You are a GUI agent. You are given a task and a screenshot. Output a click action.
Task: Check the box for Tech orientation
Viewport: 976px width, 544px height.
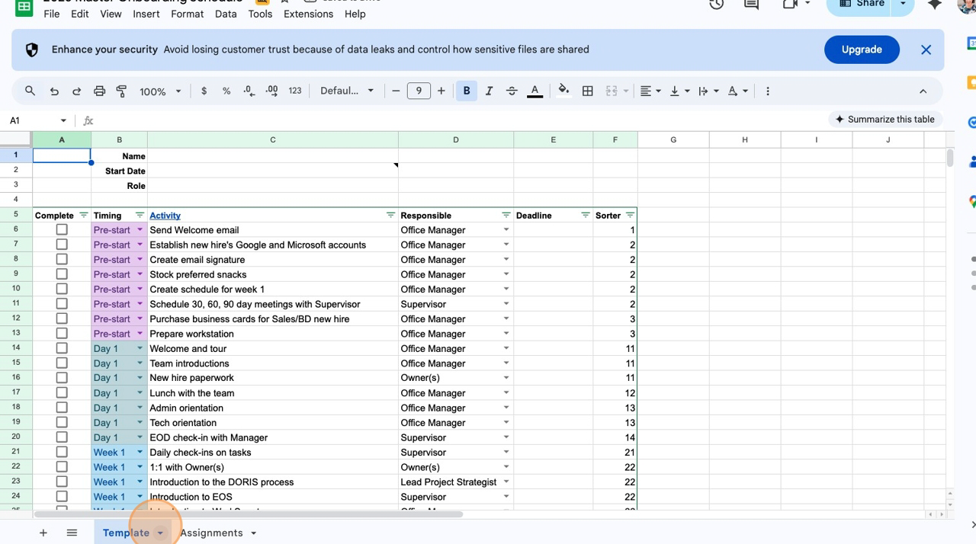click(x=62, y=423)
